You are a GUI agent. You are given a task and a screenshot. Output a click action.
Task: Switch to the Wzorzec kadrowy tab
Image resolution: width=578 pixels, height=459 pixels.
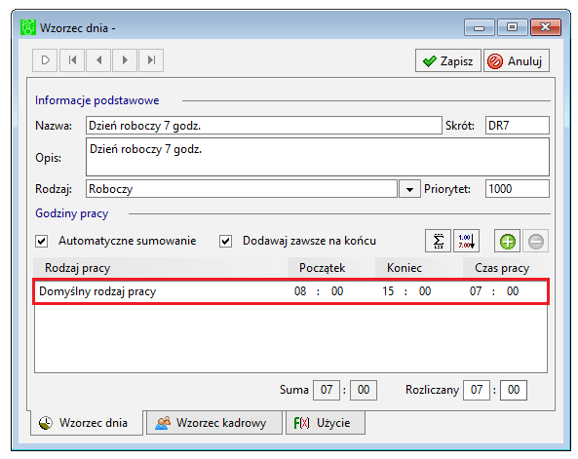coord(214,423)
